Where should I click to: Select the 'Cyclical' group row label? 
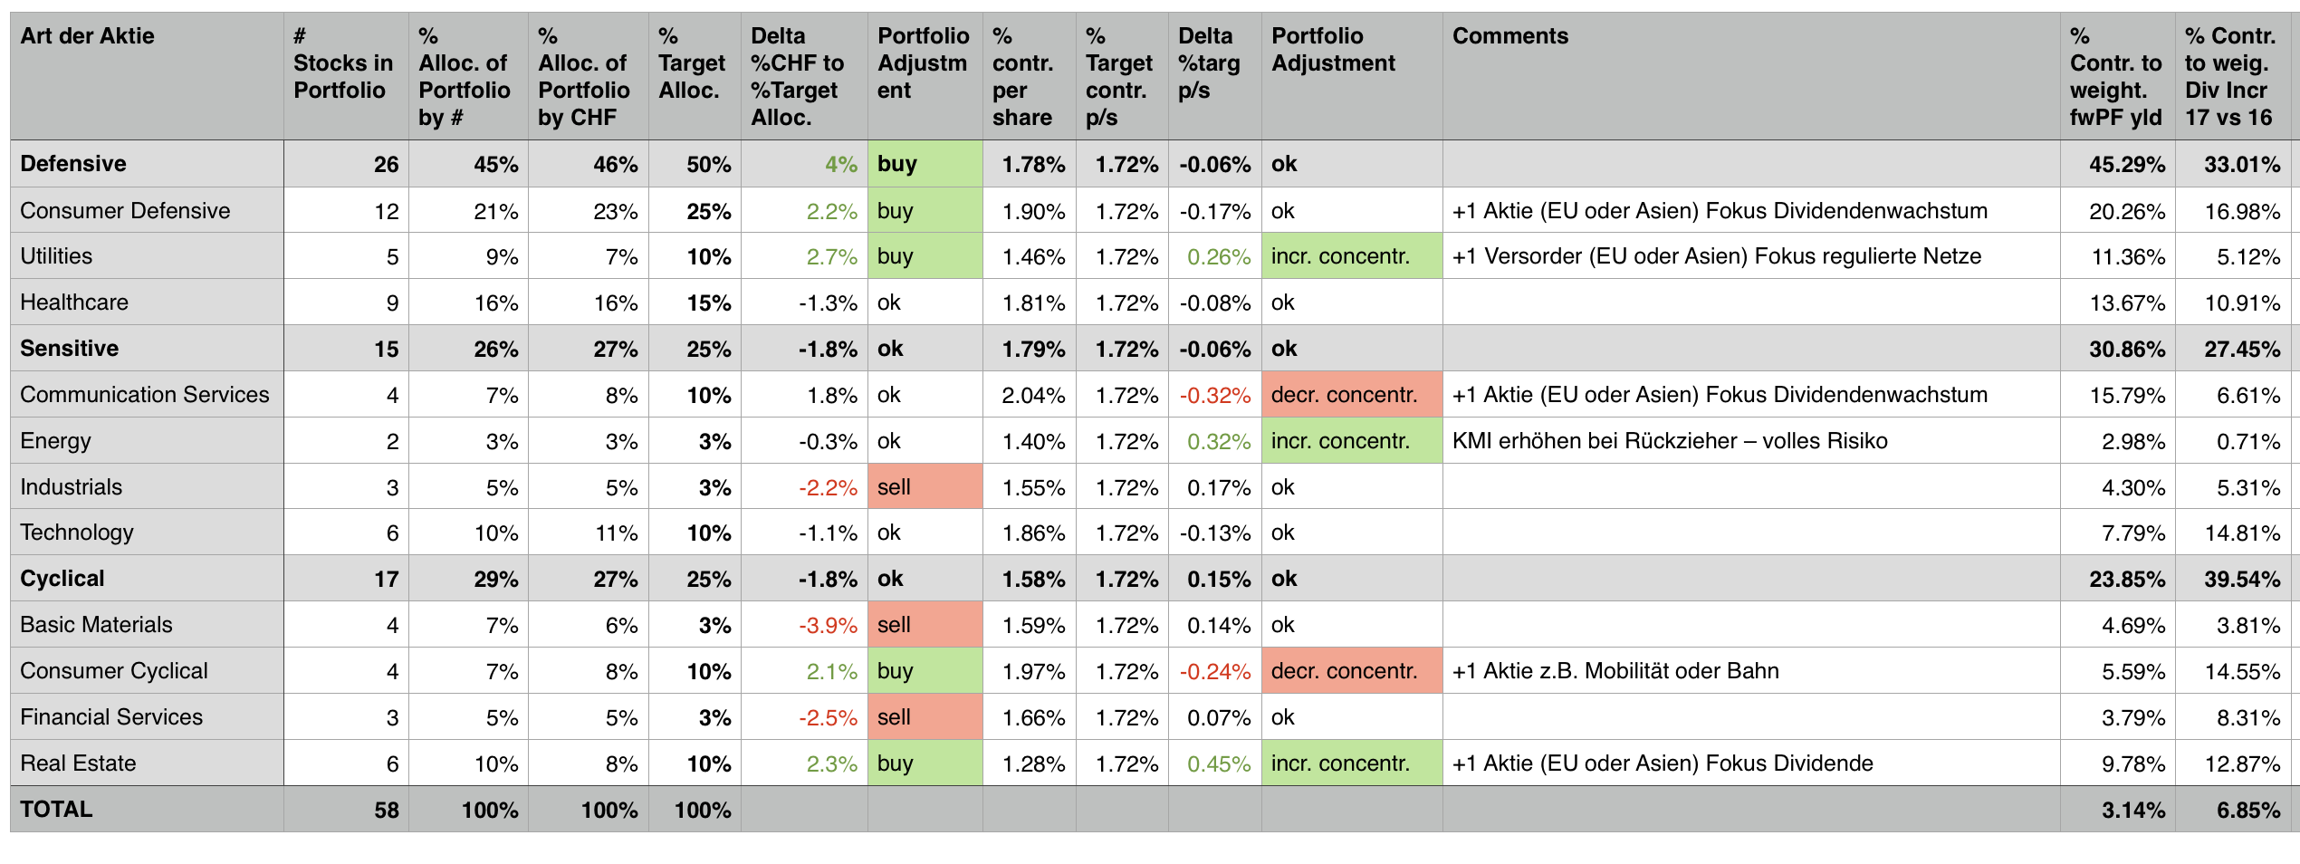point(62,579)
